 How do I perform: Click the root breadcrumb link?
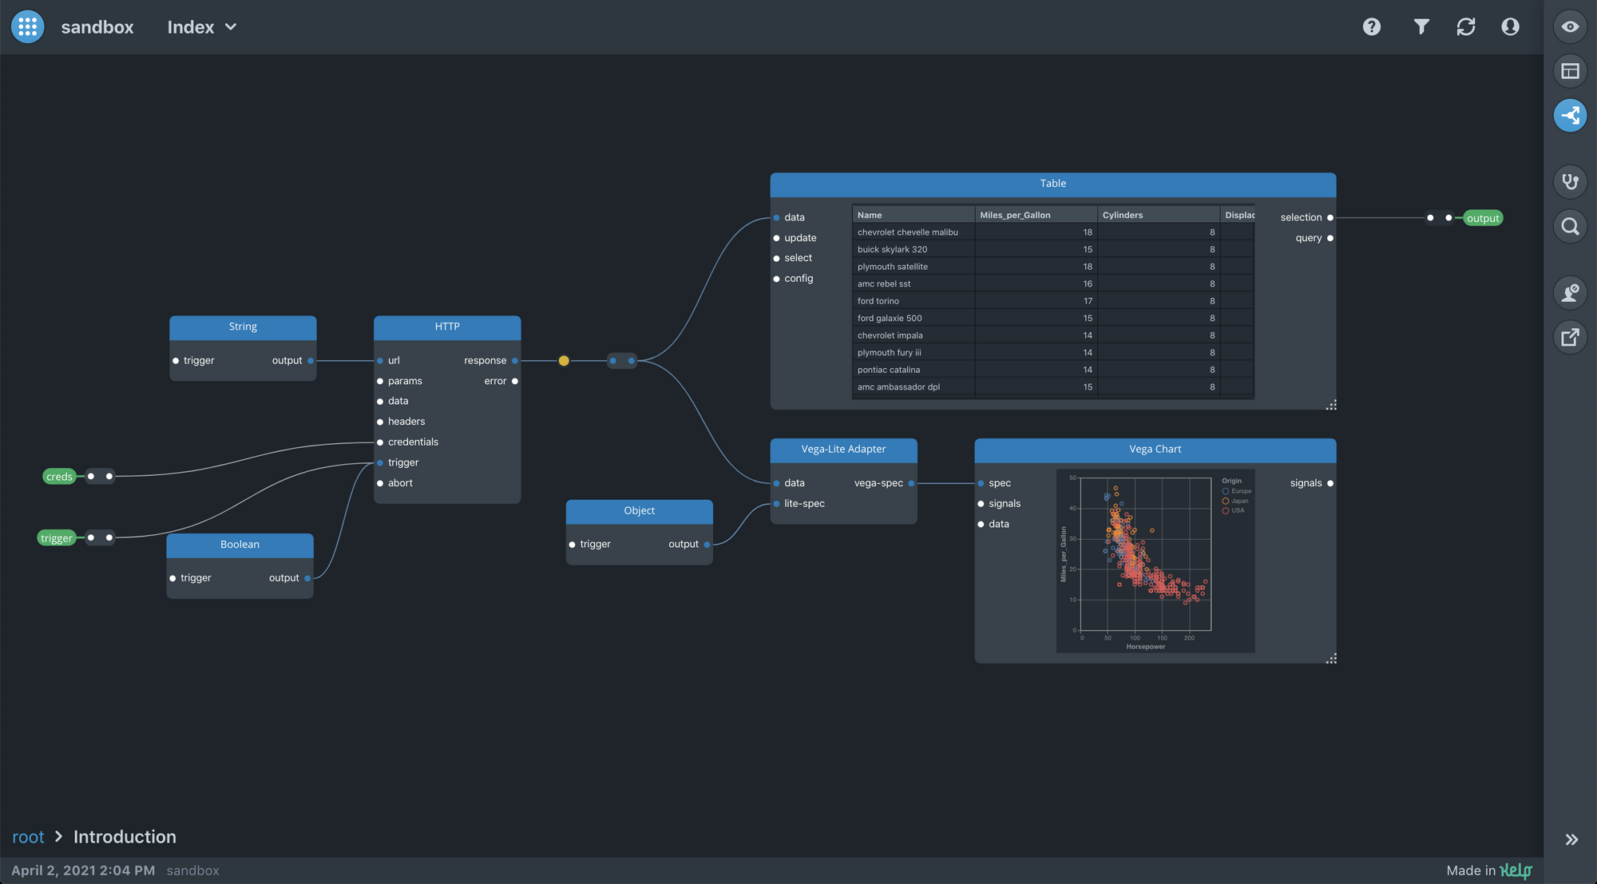(x=28, y=837)
